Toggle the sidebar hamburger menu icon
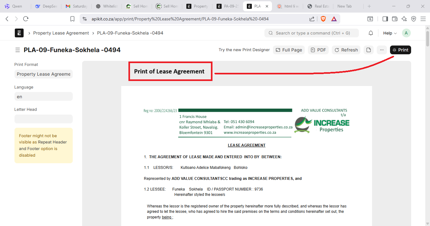The image size is (430, 226). [18, 50]
